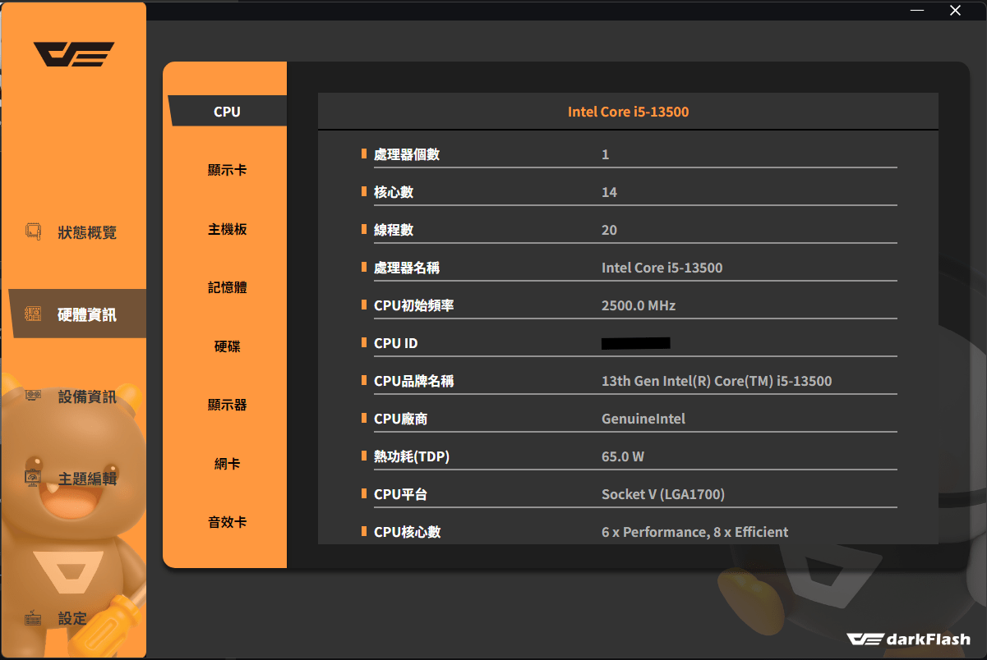Click the 線程數 label
Image resolution: width=987 pixels, height=660 pixels.
392,230
